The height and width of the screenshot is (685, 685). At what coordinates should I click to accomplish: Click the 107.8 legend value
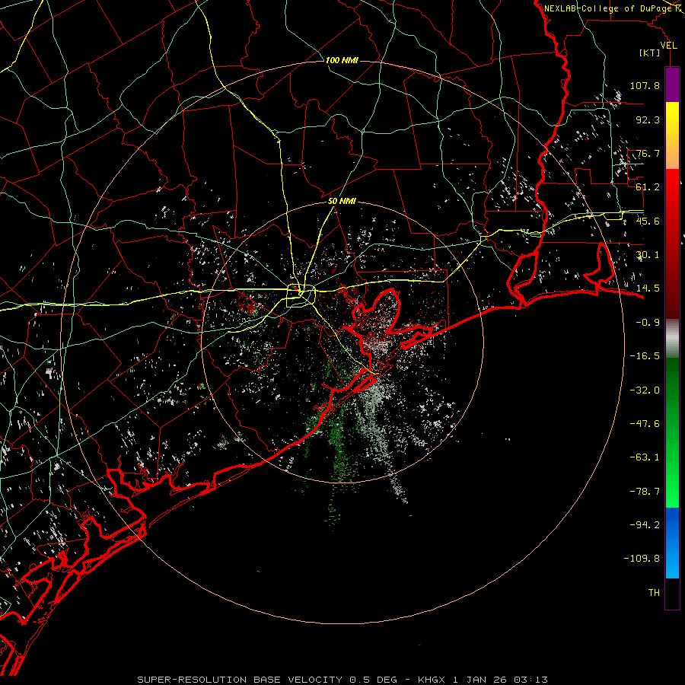[x=645, y=85]
